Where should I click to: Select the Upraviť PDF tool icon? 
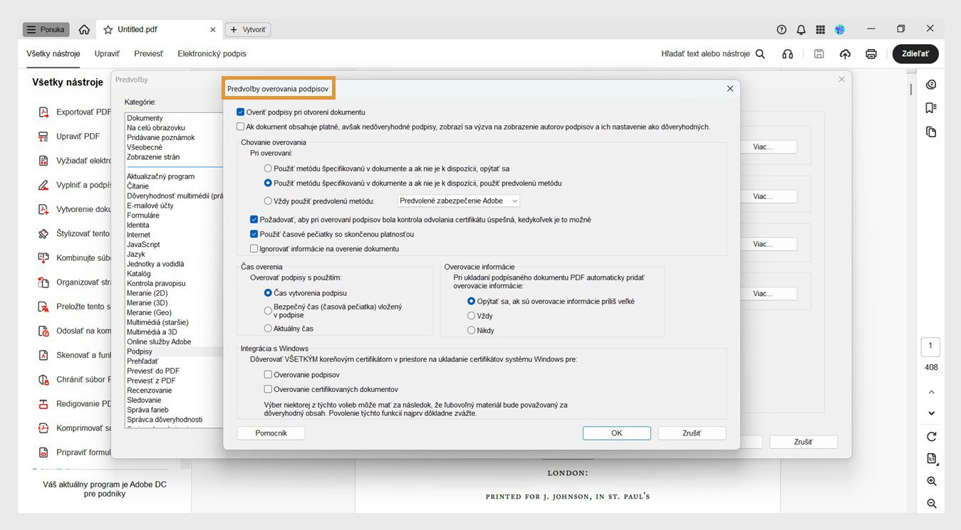click(43, 136)
